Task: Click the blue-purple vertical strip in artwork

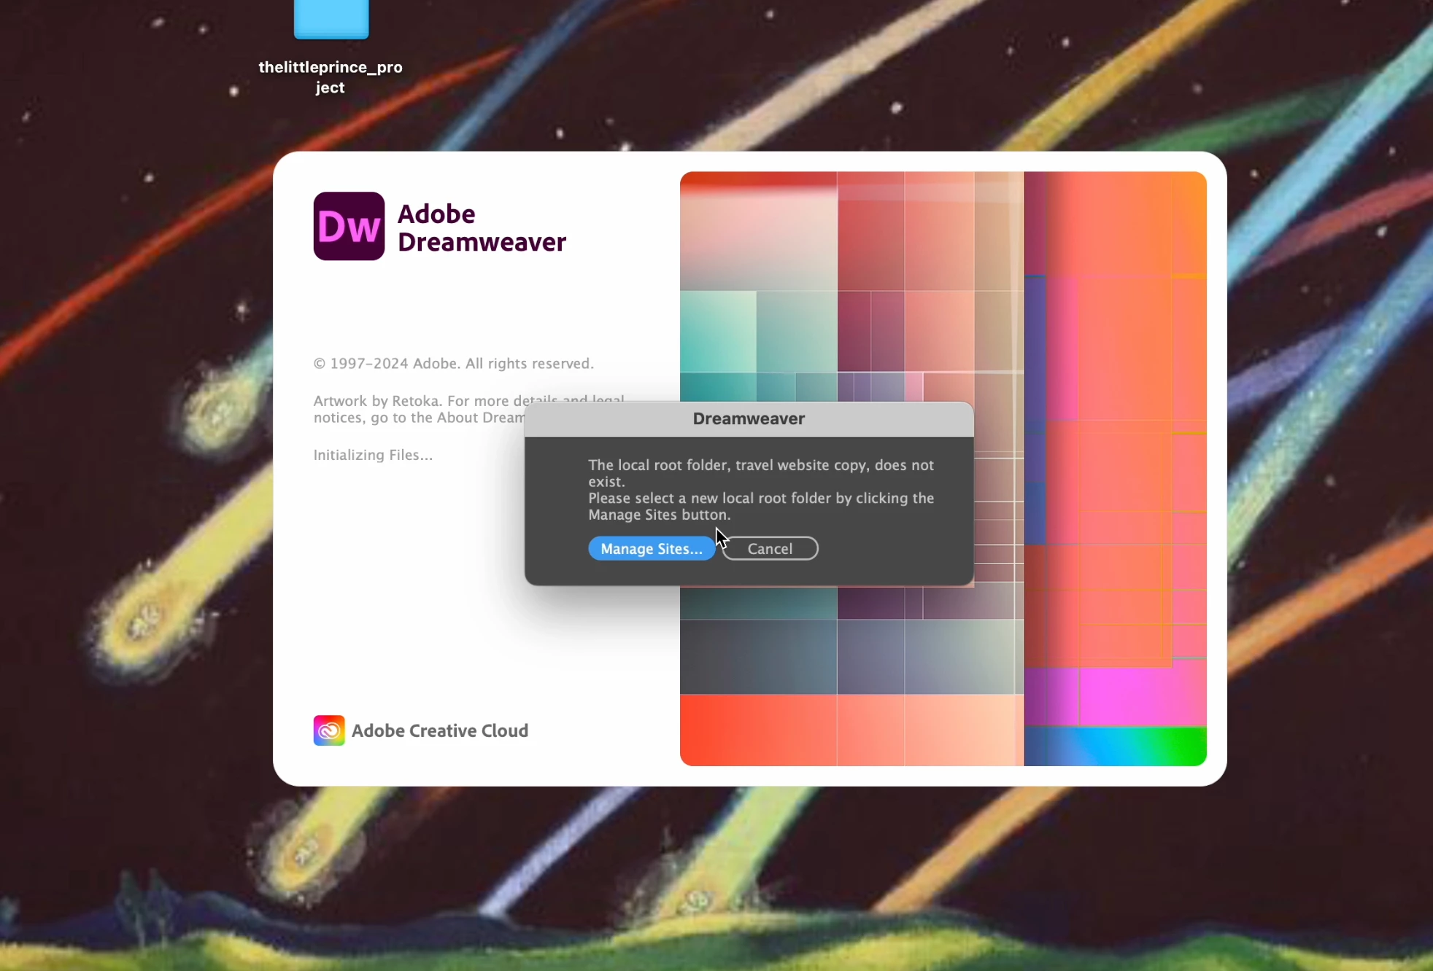Action: click(x=1035, y=408)
